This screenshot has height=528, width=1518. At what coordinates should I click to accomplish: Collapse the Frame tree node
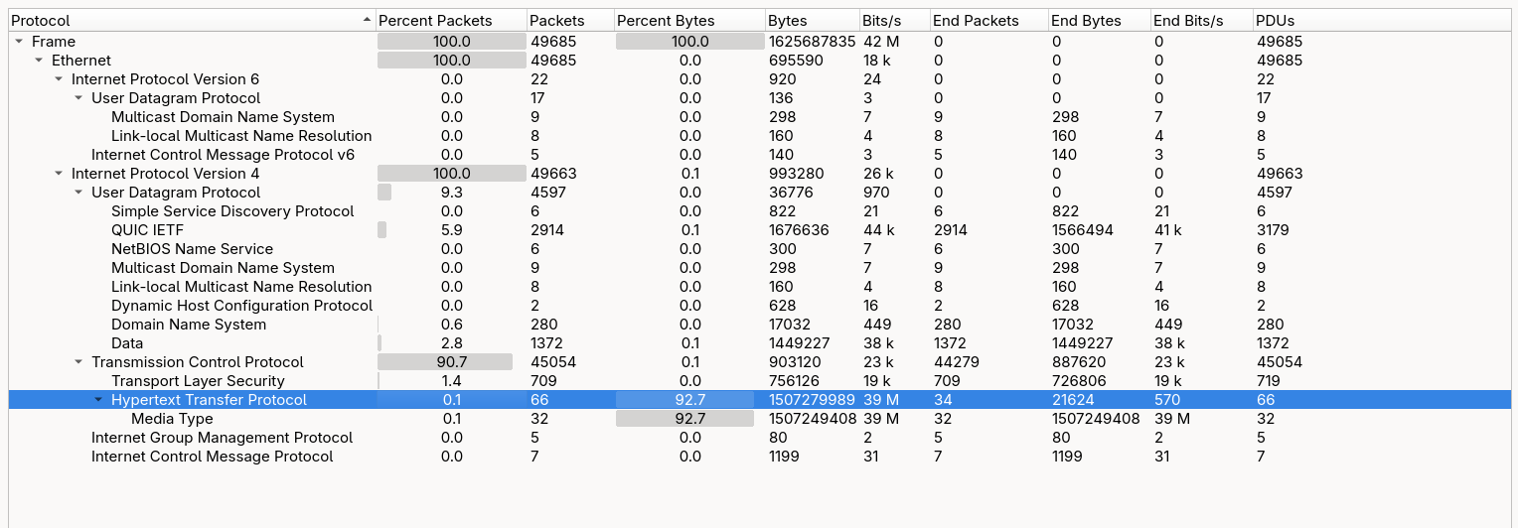20,42
